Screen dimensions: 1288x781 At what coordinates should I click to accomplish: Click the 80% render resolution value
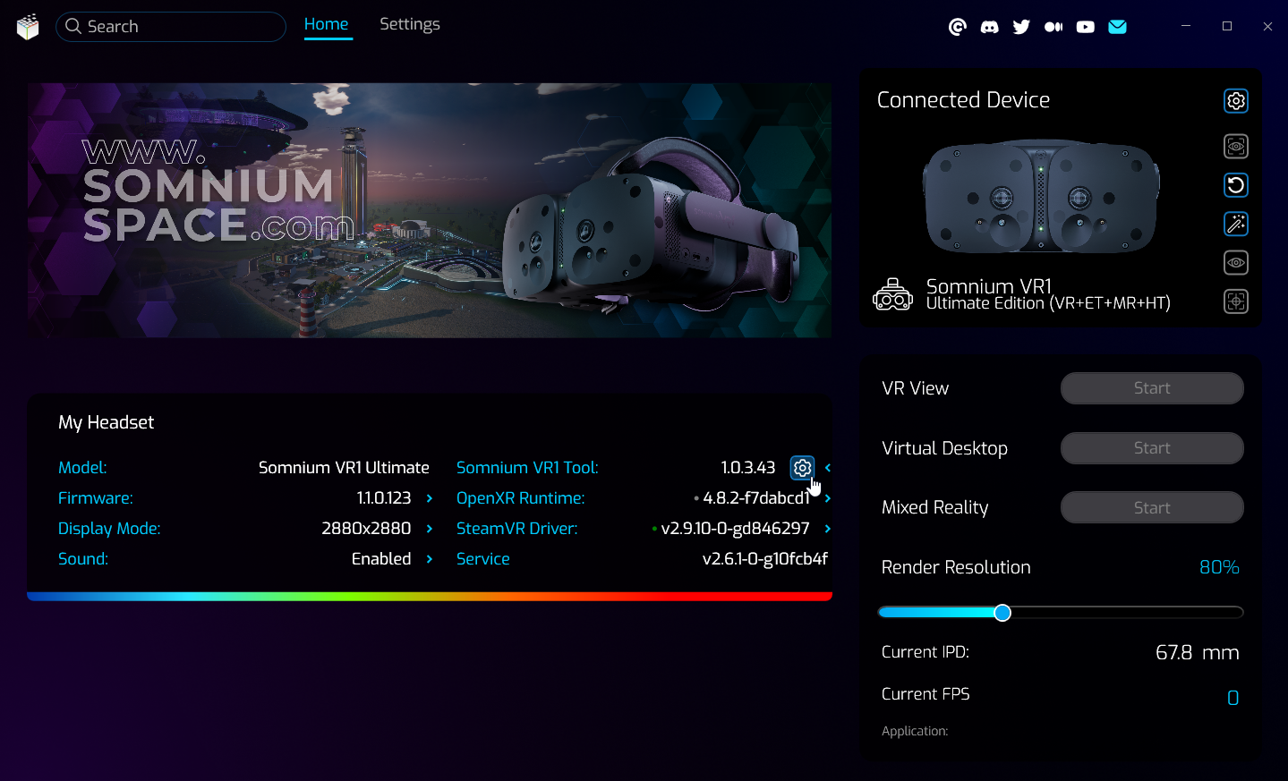1219,567
